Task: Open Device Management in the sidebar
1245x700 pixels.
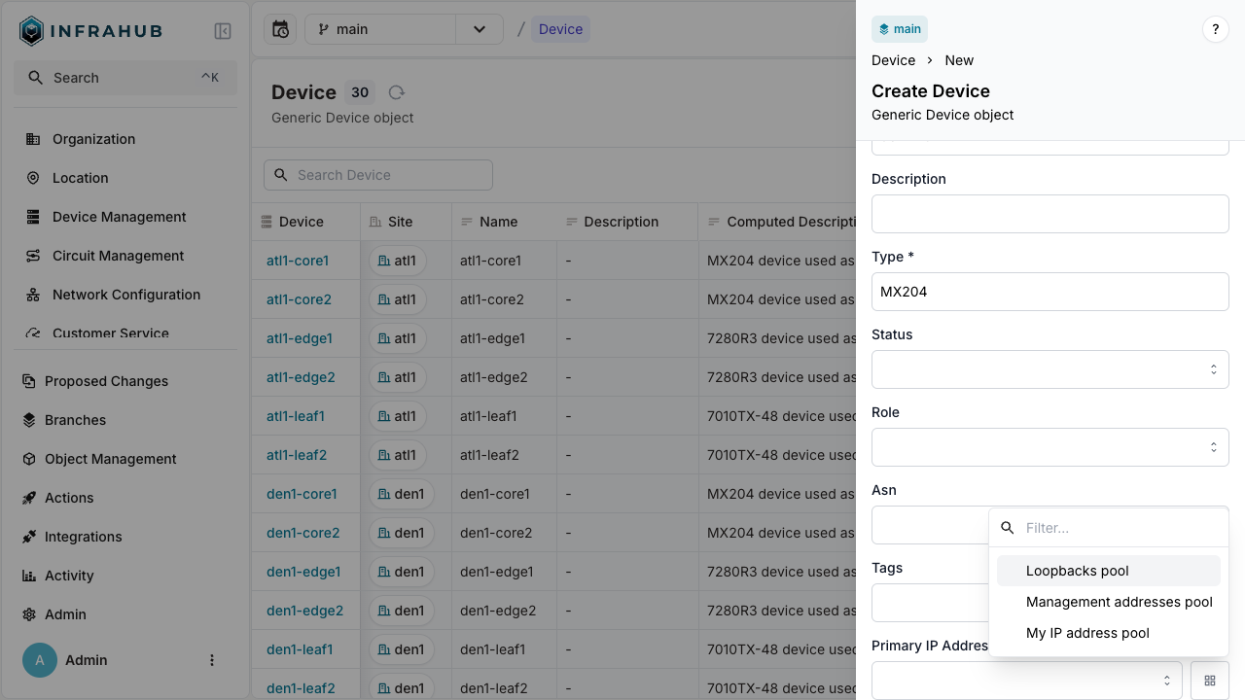Action: [x=119, y=217]
